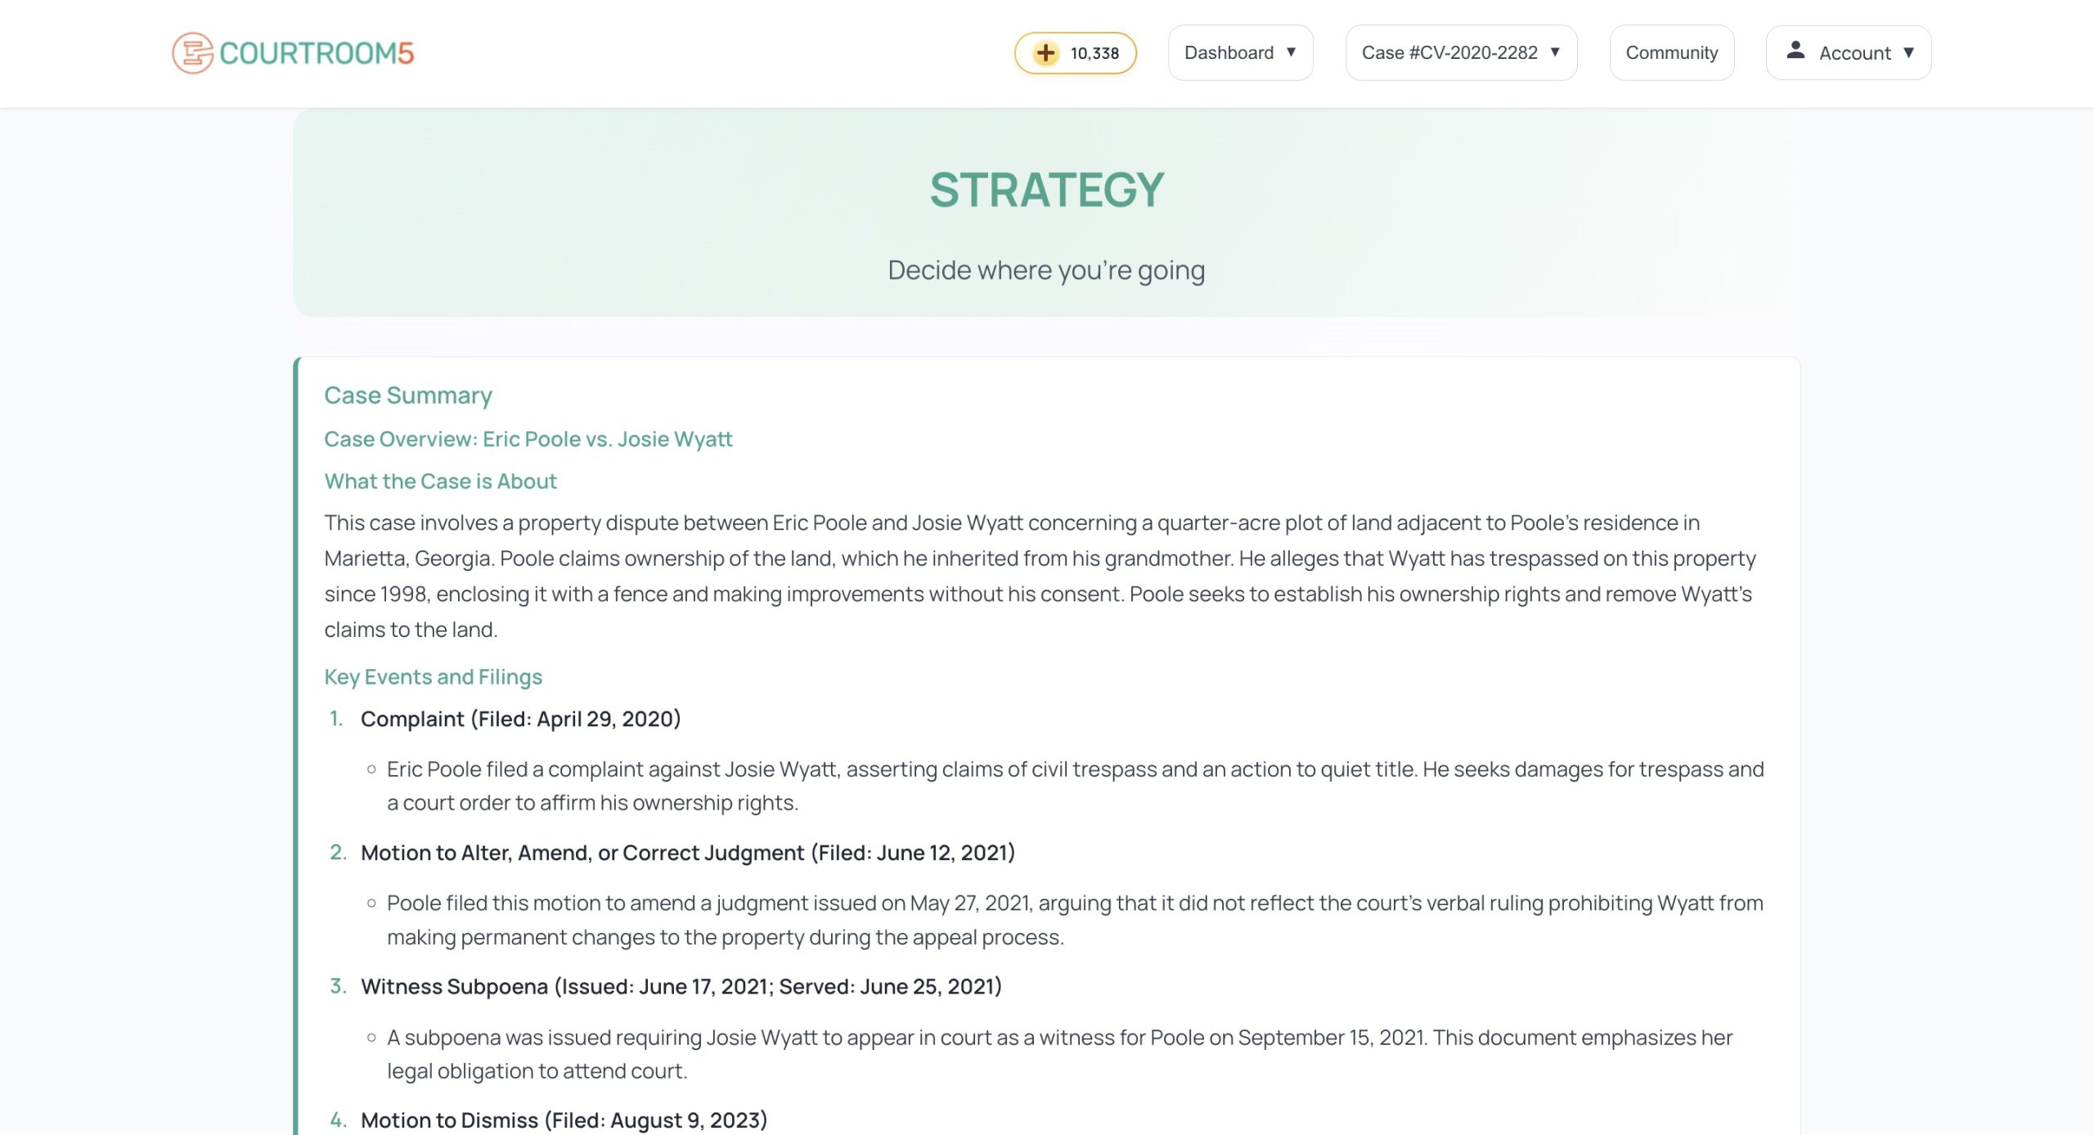2094x1135 pixels.
Task: Expand the Account menu arrow
Action: (x=1909, y=52)
